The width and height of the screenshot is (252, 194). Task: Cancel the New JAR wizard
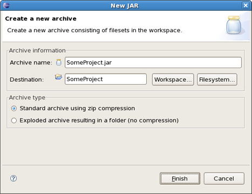point(224,178)
